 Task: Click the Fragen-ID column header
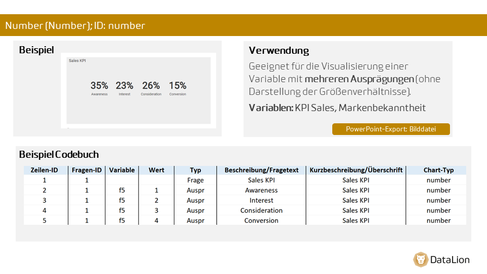(x=87, y=170)
